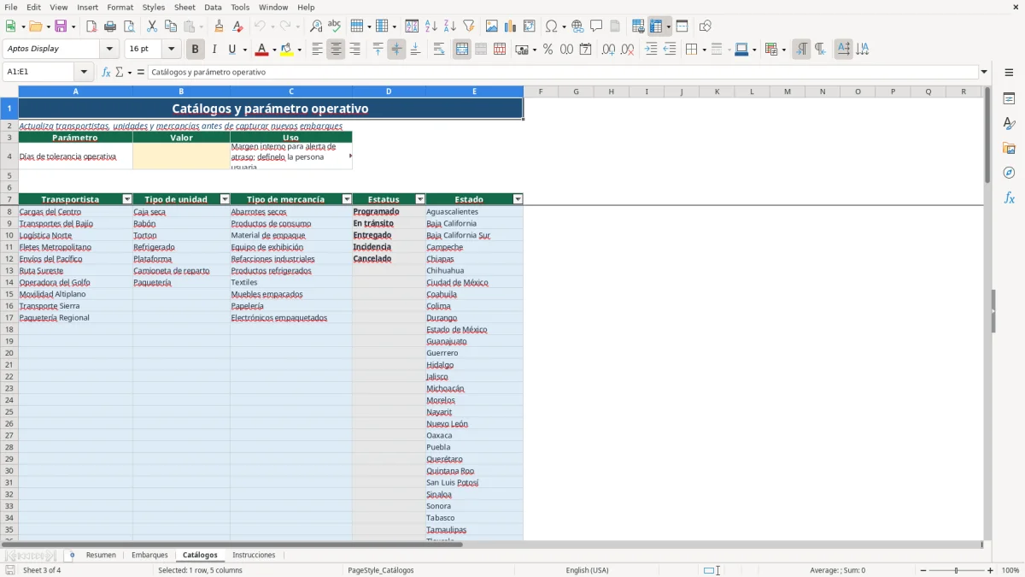Open Find and Replace
The image size is (1025, 577).
pos(316,26)
